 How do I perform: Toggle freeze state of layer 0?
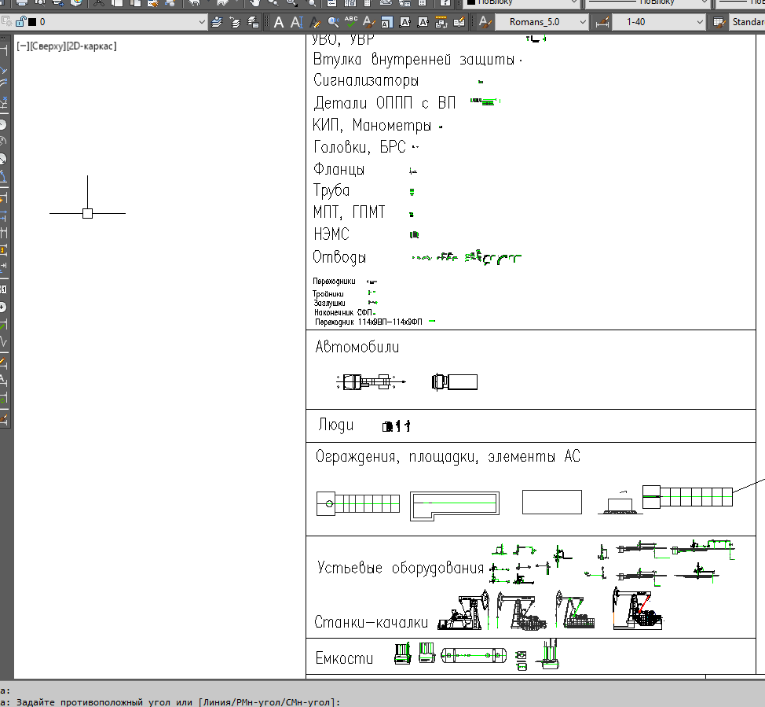pos(7,21)
